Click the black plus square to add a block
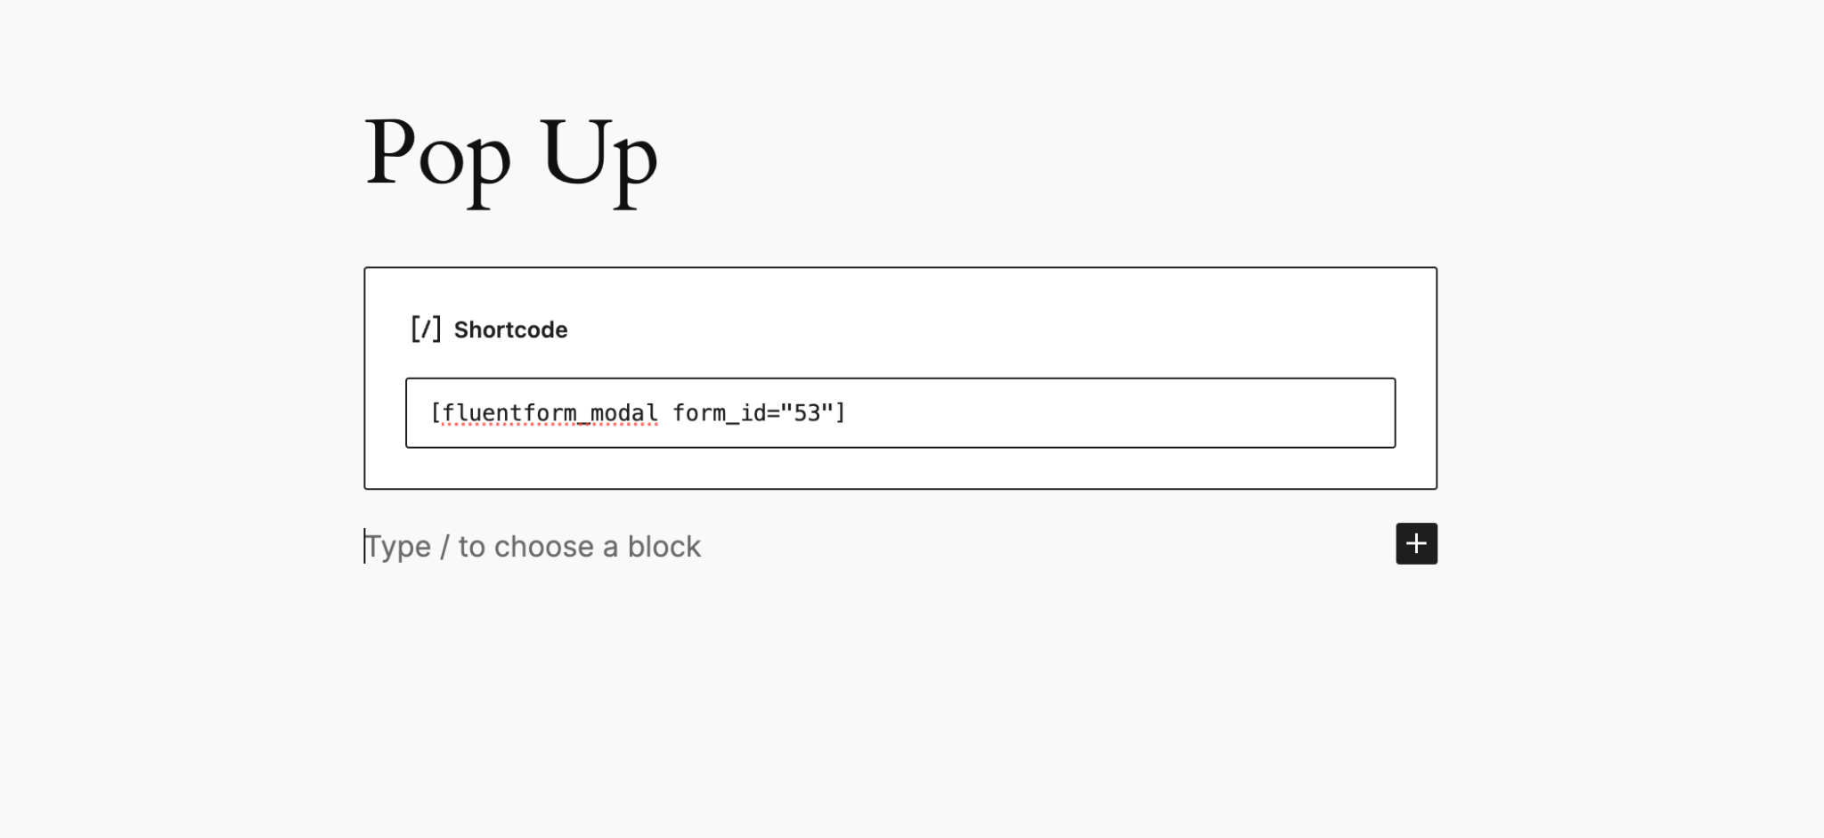This screenshot has height=838, width=1824. (1415, 543)
